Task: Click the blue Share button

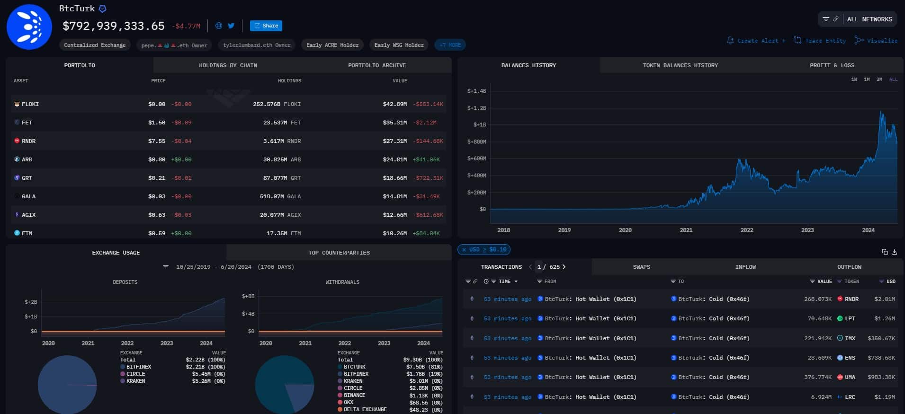Action: coord(266,26)
